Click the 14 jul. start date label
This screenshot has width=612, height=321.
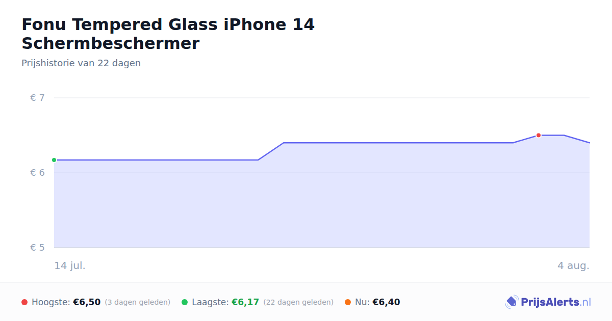[x=70, y=265]
